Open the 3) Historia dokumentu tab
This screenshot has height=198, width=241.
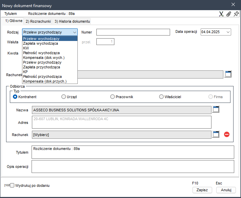(x=72, y=21)
